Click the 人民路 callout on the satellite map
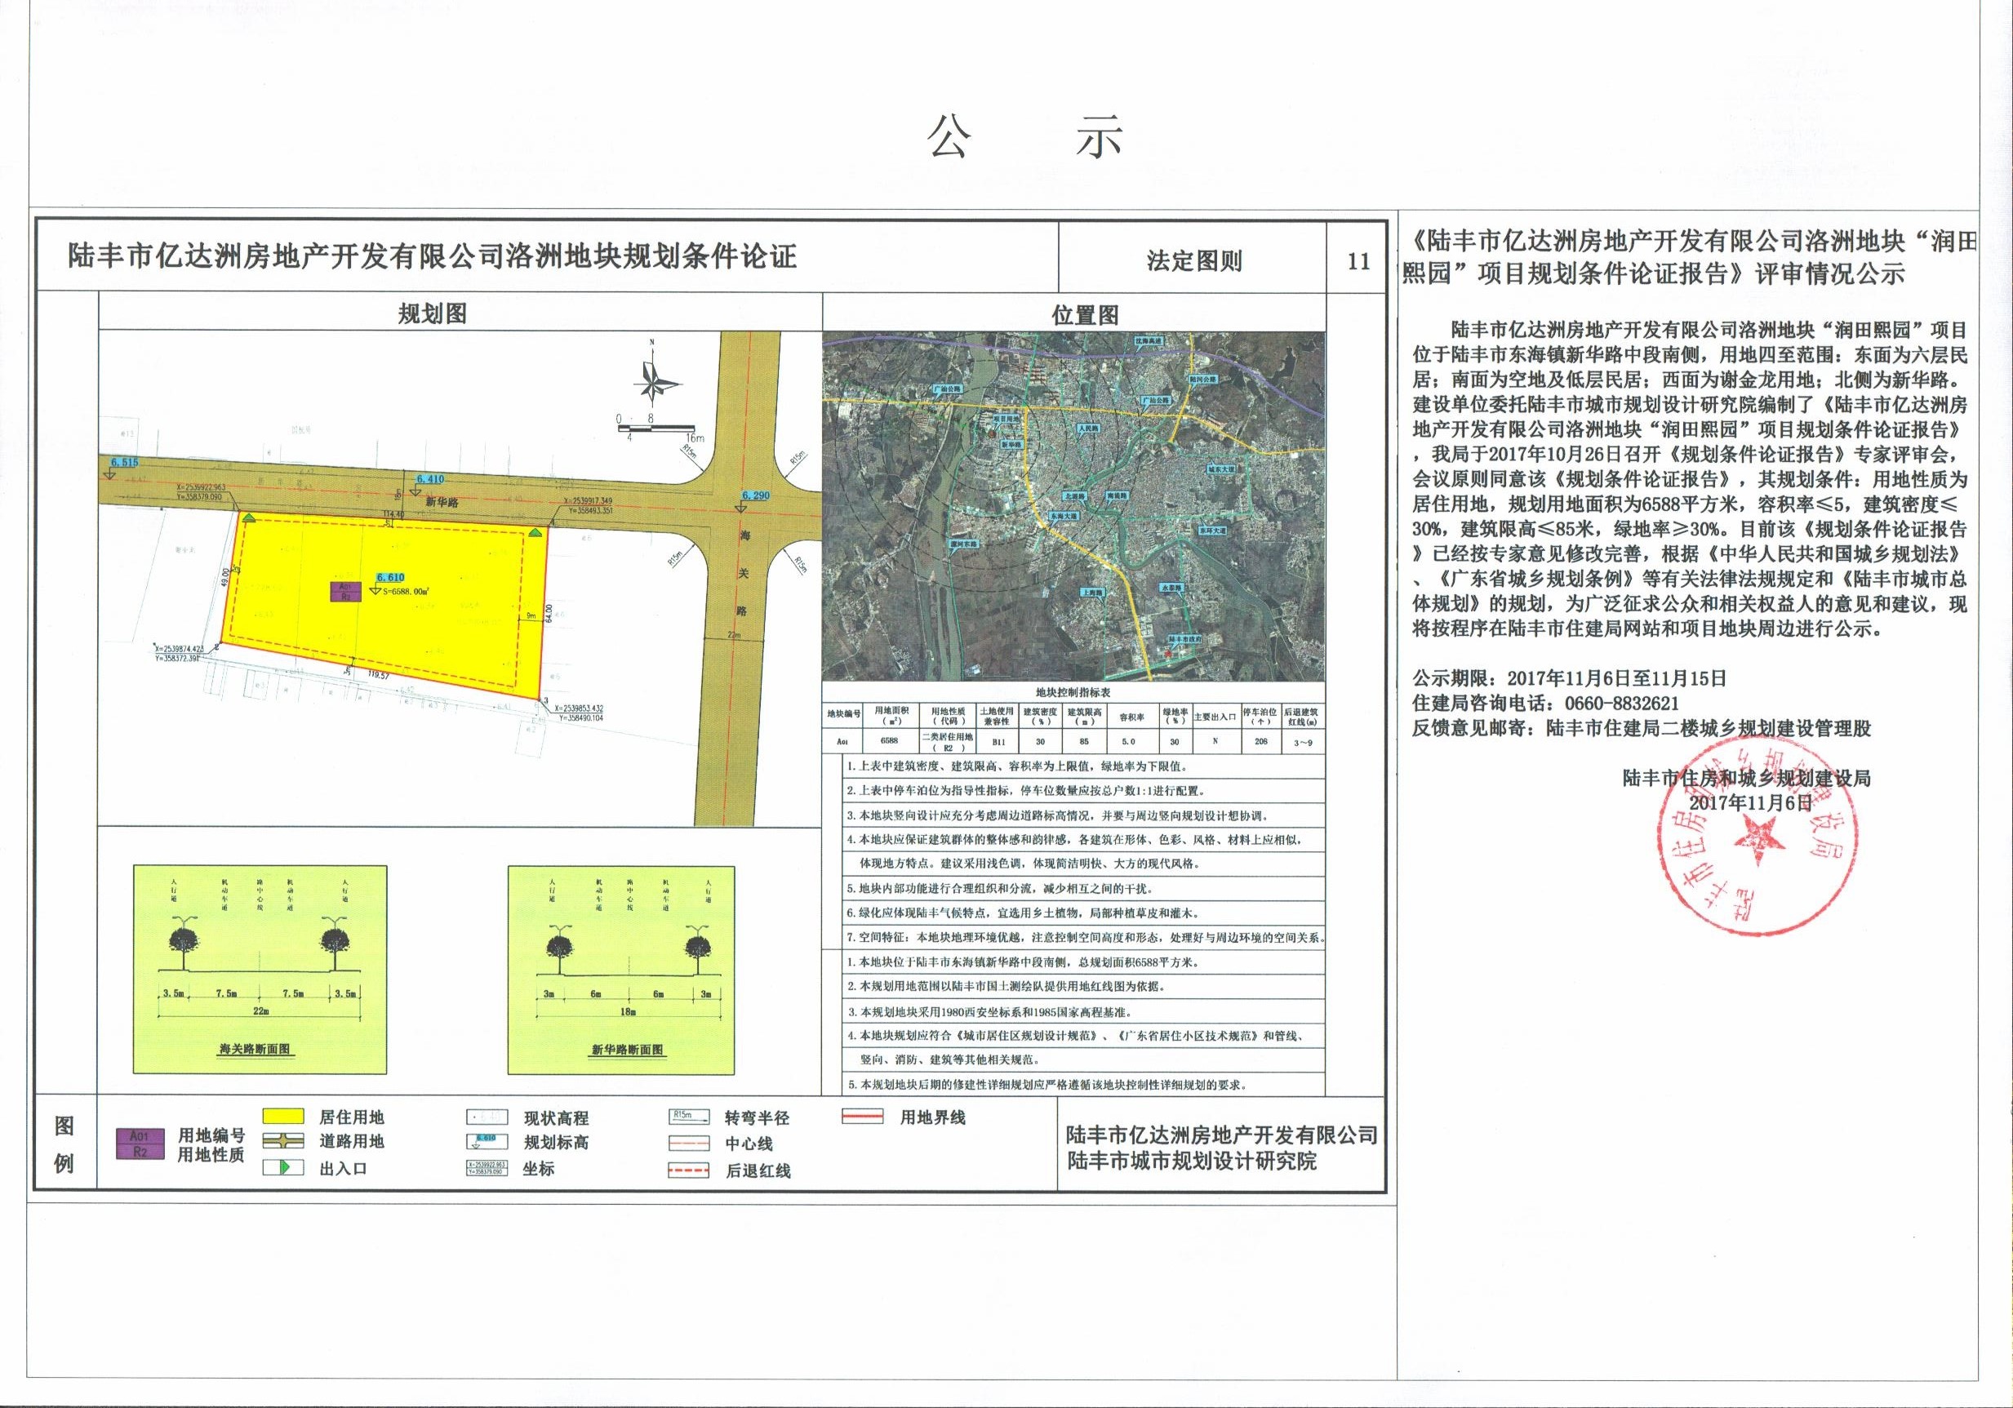The height and width of the screenshot is (1408, 2013). tap(1087, 429)
